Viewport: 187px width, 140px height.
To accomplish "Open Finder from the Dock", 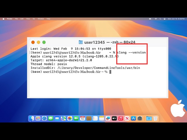I will coord(32,118).
